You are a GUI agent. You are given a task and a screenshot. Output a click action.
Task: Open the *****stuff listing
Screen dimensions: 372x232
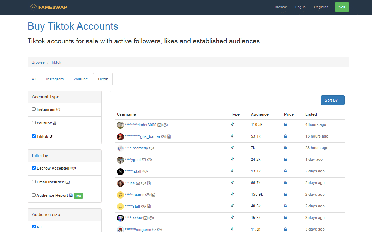(x=133, y=206)
